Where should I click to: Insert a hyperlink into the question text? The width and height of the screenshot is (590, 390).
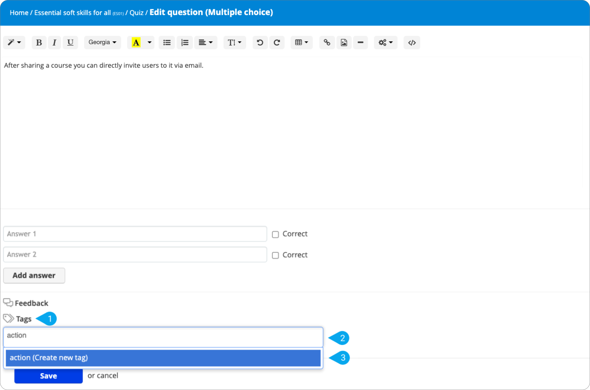tap(327, 42)
